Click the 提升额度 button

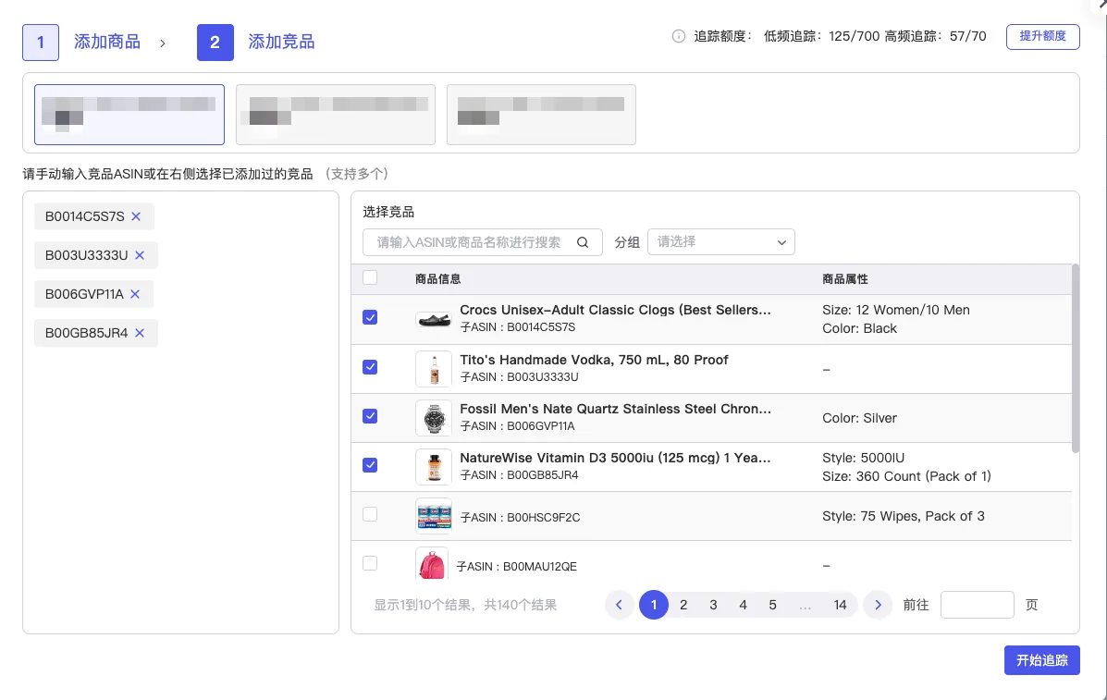point(1043,37)
